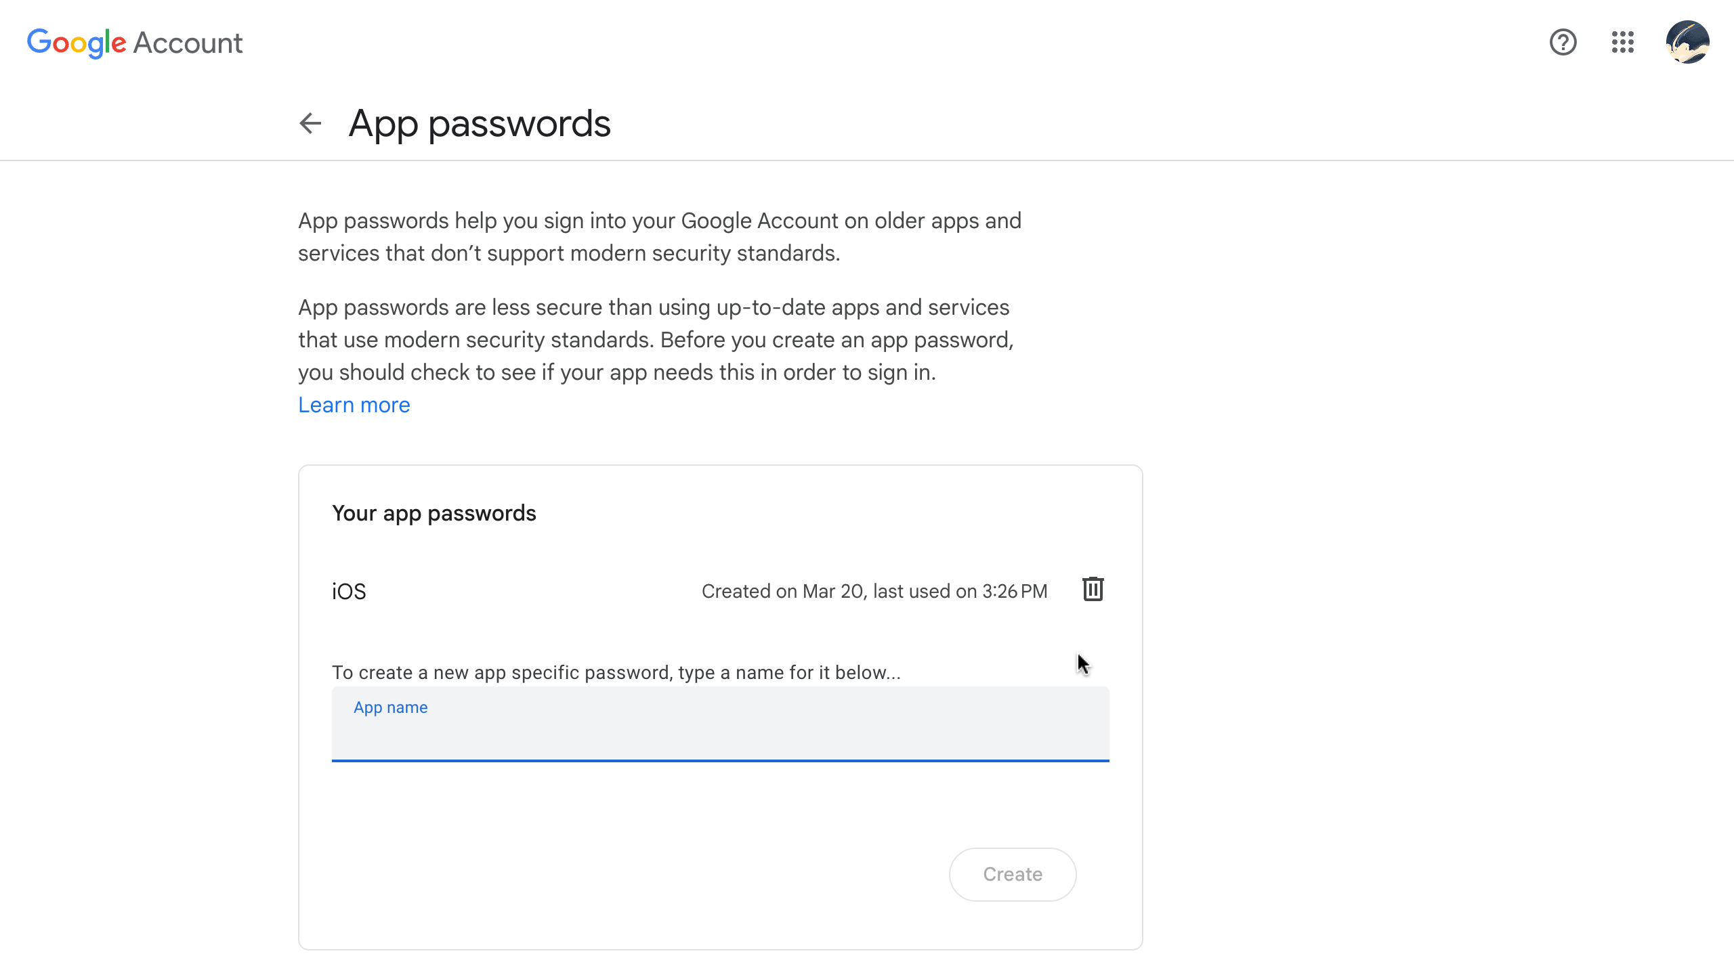Click the Created on Mar 20 text
Image resolution: width=1734 pixels, height=964 pixels.
pyautogui.click(x=874, y=591)
